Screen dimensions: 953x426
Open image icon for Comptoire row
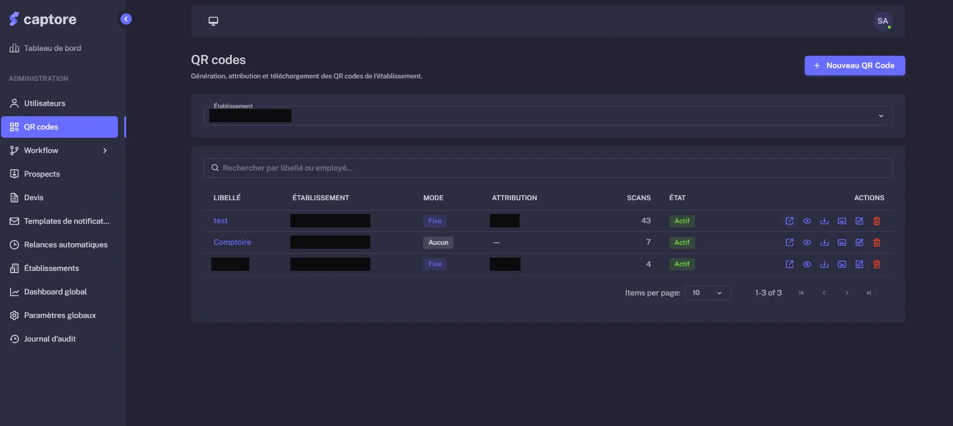842,242
